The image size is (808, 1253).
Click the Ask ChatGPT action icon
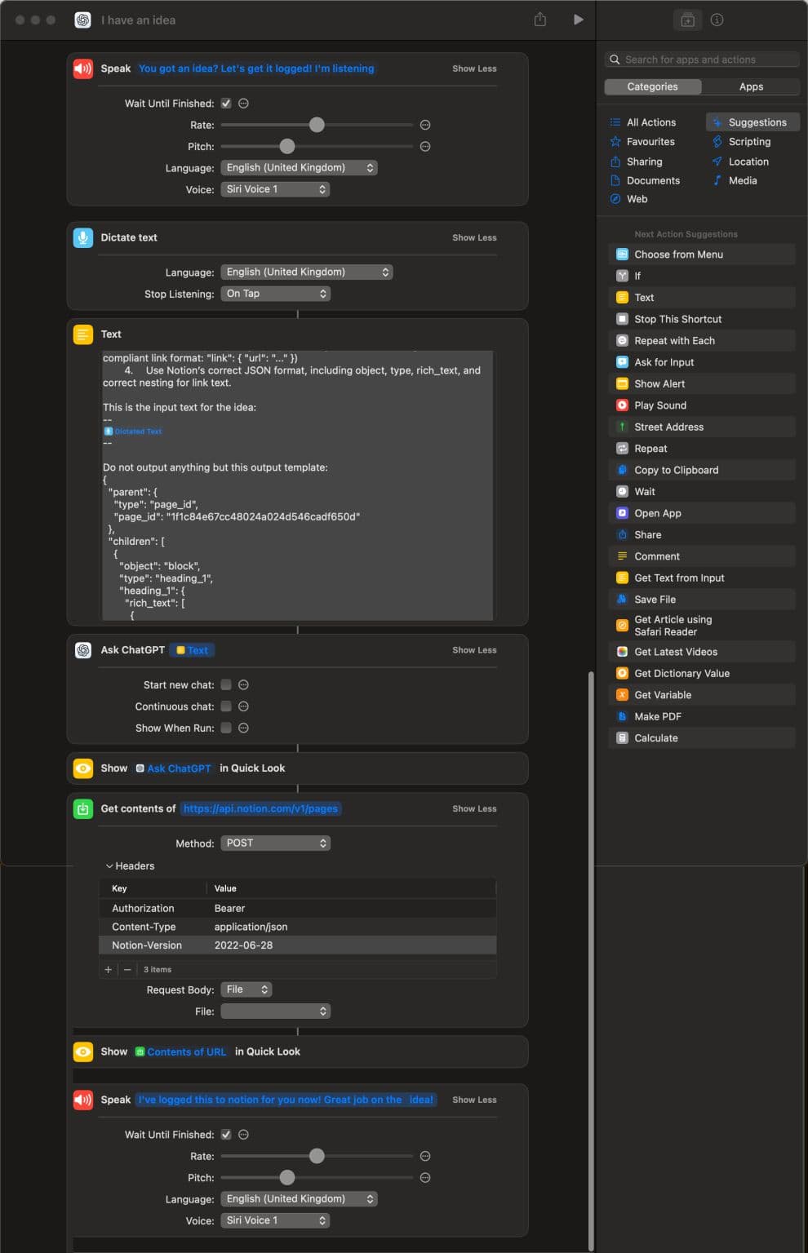point(82,650)
